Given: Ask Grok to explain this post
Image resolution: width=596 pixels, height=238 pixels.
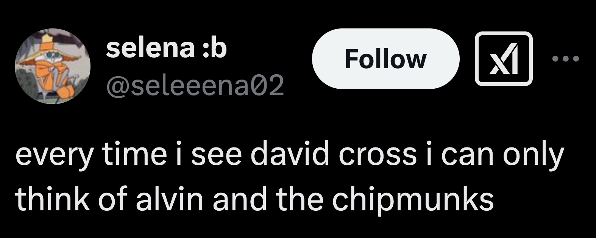Looking at the screenshot, I should click(504, 58).
